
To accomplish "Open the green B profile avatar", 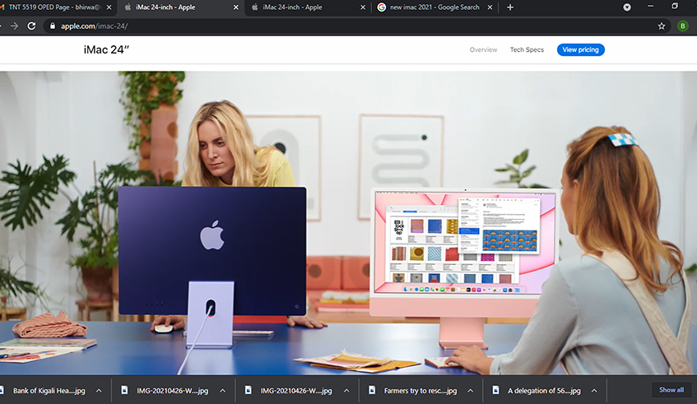I will click(x=682, y=26).
